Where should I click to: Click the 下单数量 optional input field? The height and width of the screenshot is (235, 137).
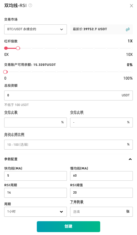[101, 212]
